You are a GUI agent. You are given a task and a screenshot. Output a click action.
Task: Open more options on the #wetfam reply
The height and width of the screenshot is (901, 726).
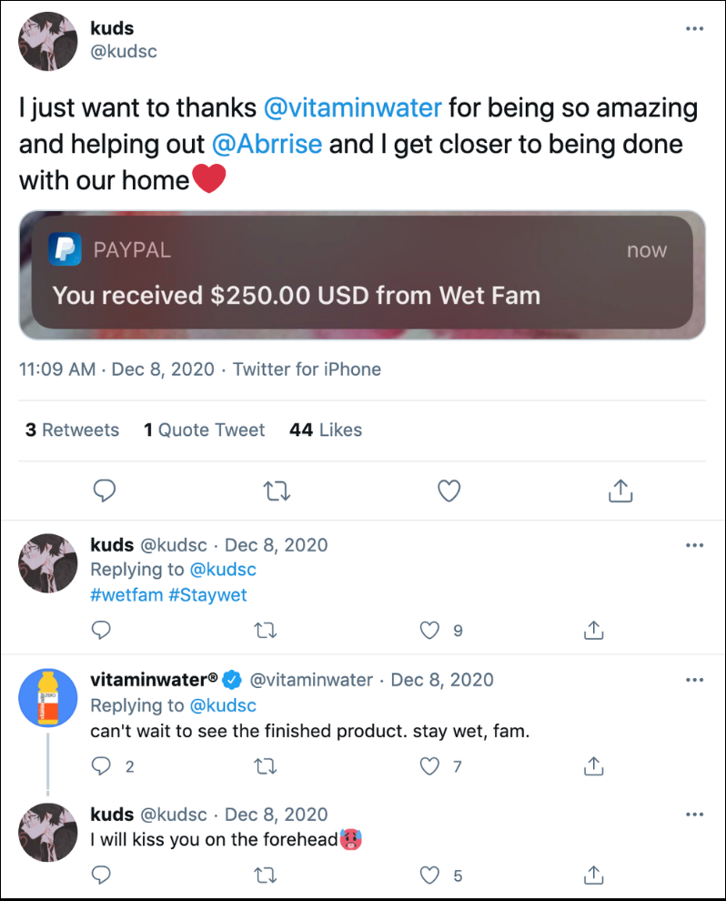pos(694,545)
